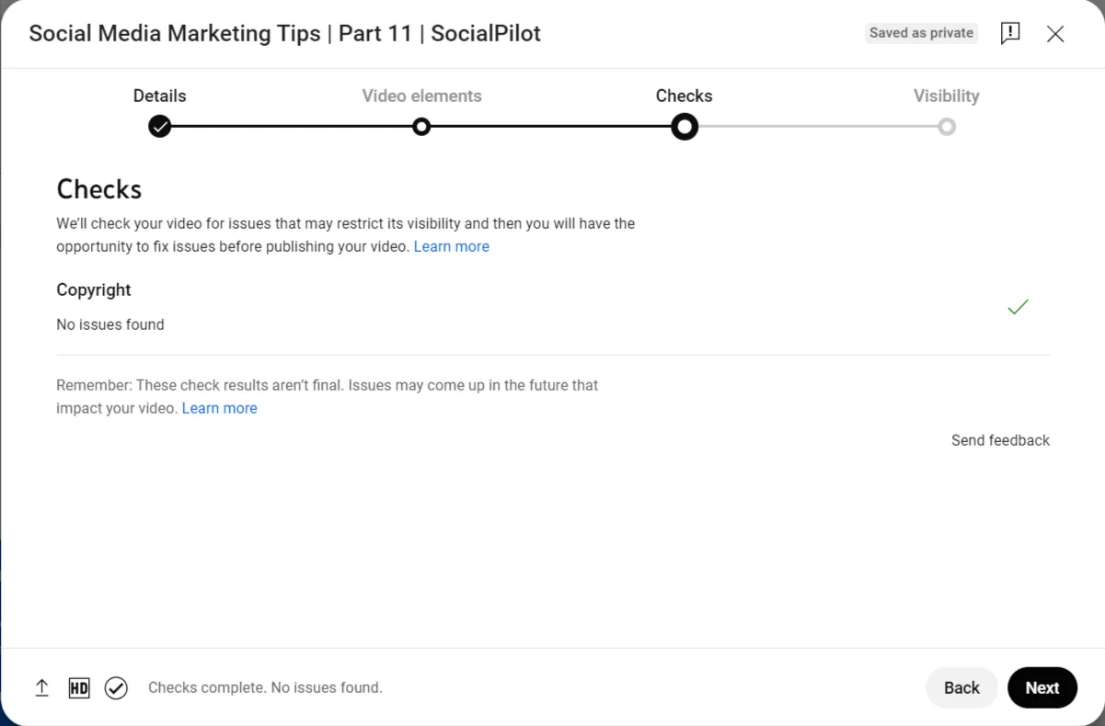Viewport: 1105px width, 726px height.
Task: Click the Video elements step circle
Action: pyautogui.click(x=421, y=126)
